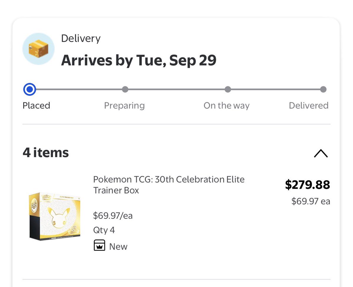353x287 pixels.
Task: Open the Elite Trainer Box product image
Action: coord(55,217)
